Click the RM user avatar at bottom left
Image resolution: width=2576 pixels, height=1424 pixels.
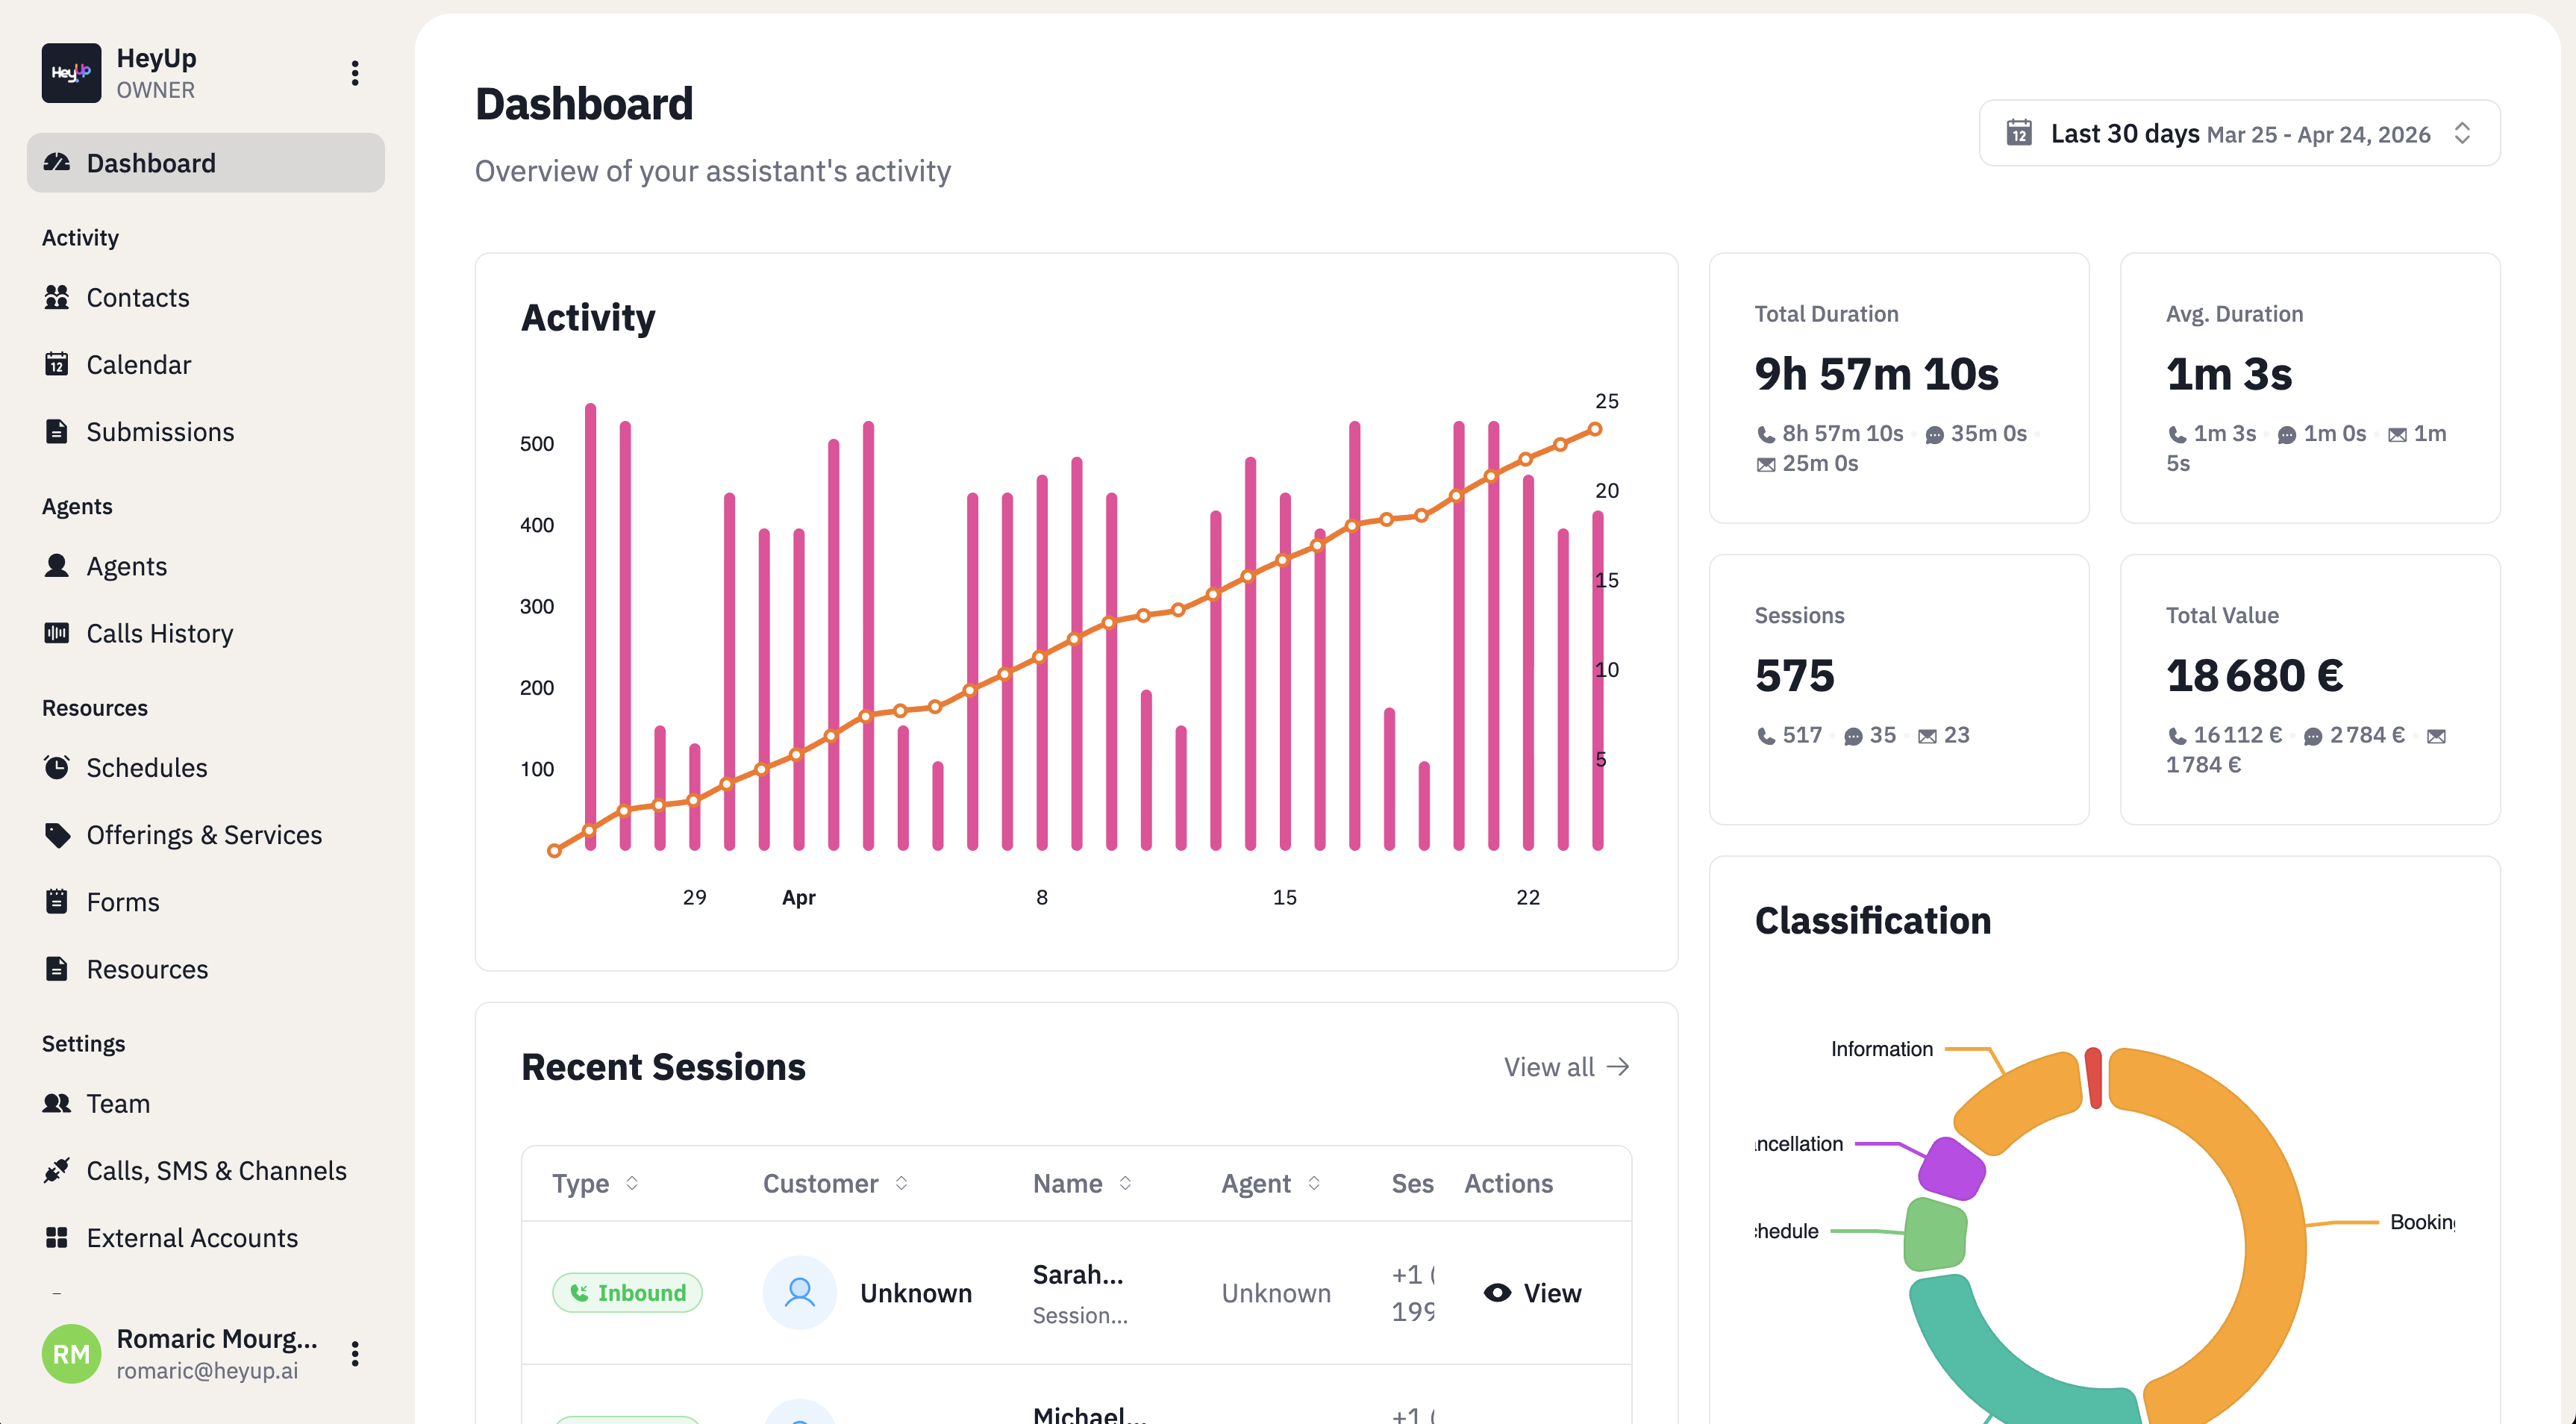(x=71, y=1353)
